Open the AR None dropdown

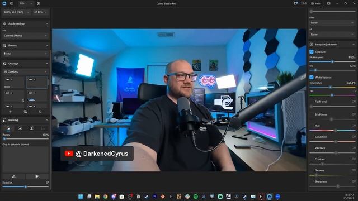332,35
